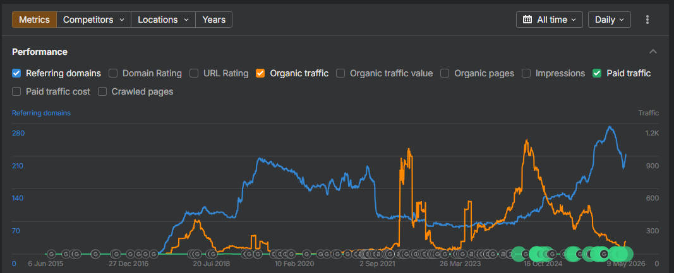Click the 1.2K traffic axis value
This screenshot has height=273, width=674.
tap(652, 133)
